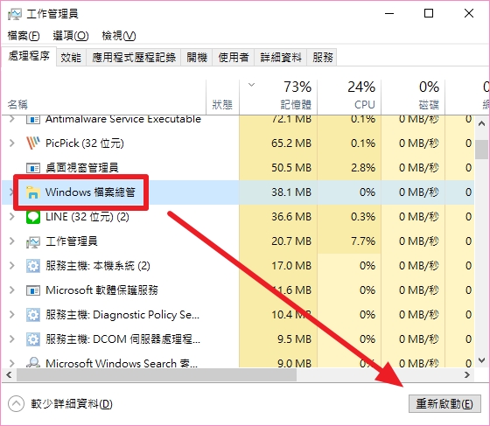Switch to the 服務 tab
Image resolution: width=490 pixels, height=426 pixels.
323,57
